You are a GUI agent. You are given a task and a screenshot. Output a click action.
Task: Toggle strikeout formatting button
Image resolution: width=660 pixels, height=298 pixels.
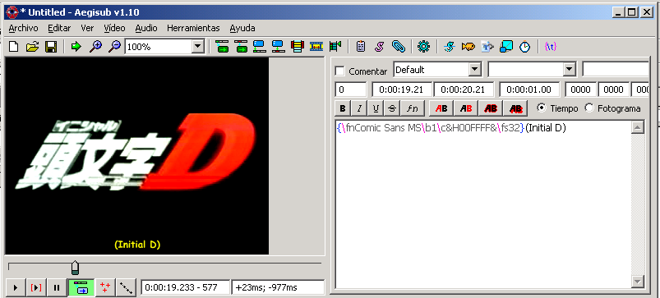pos(392,108)
